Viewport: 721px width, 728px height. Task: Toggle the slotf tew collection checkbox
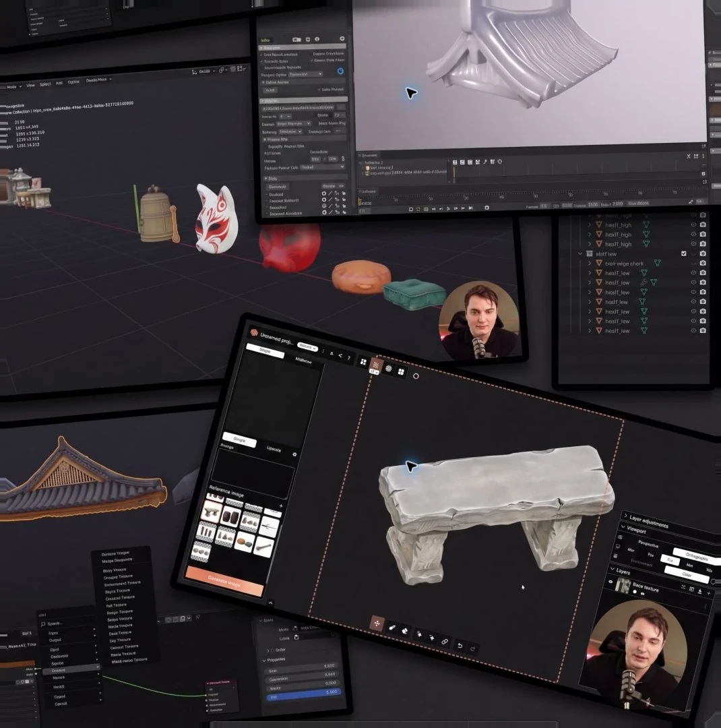(x=683, y=253)
